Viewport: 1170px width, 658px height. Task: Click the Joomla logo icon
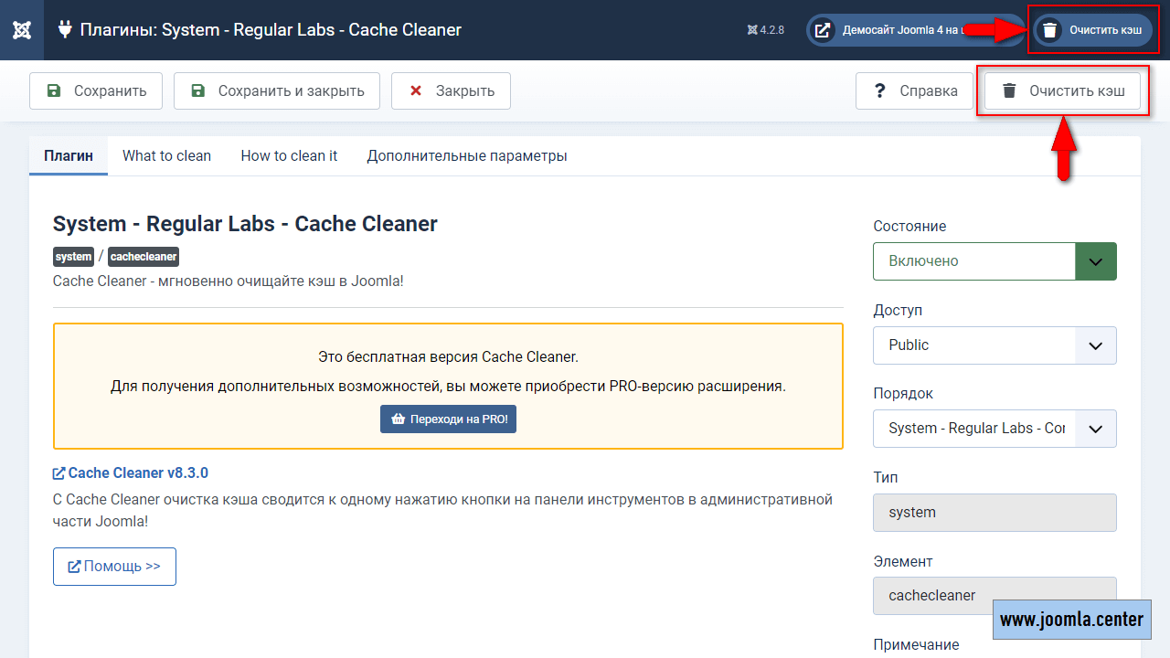click(23, 30)
